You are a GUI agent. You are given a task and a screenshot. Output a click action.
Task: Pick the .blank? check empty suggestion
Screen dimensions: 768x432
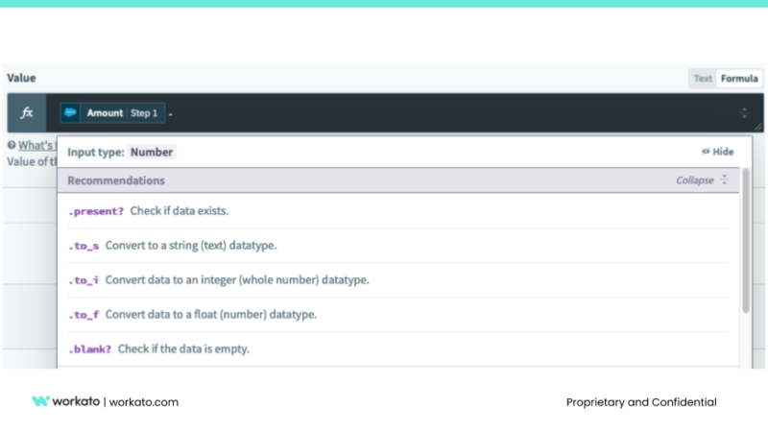(89, 348)
